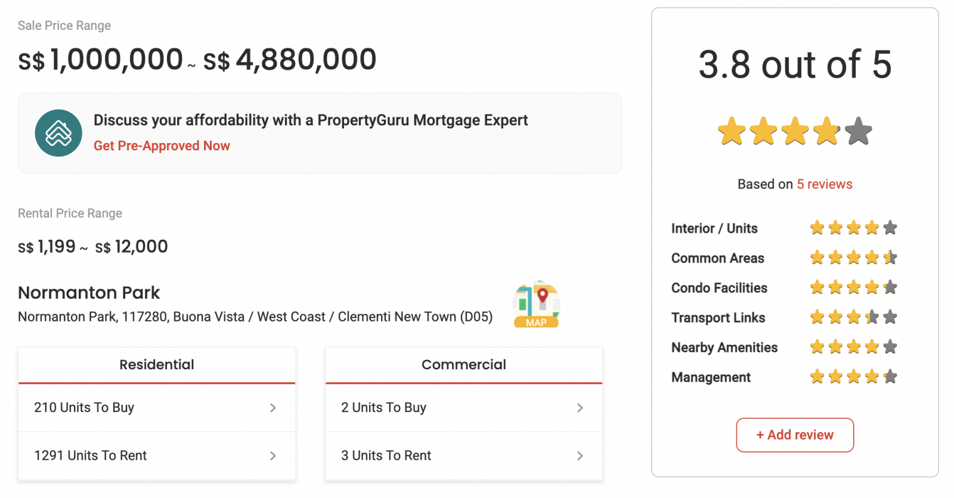The width and height of the screenshot is (954, 498).
Task: Click the Nearby Amenities star rating
Action: [x=853, y=347]
